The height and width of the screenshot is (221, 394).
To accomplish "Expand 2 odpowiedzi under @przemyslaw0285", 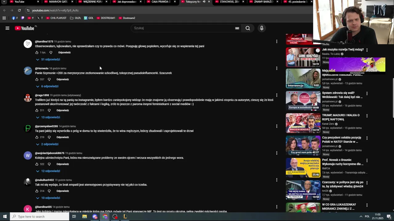I will [x=47, y=144].
